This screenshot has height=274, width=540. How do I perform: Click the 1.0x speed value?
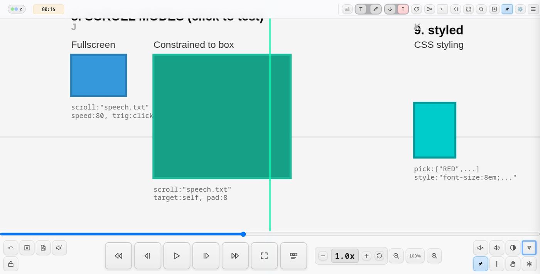(x=345, y=256)
